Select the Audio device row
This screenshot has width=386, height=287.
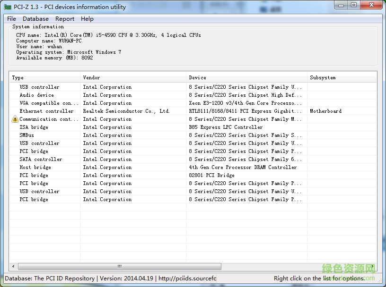tap(193, 95)
